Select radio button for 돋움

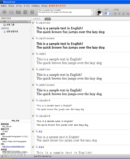click(33, 137)
